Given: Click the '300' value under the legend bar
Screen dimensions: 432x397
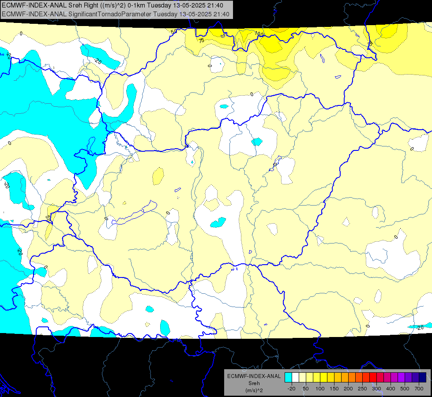Looking at the screenshot, I should pos(376,389).
